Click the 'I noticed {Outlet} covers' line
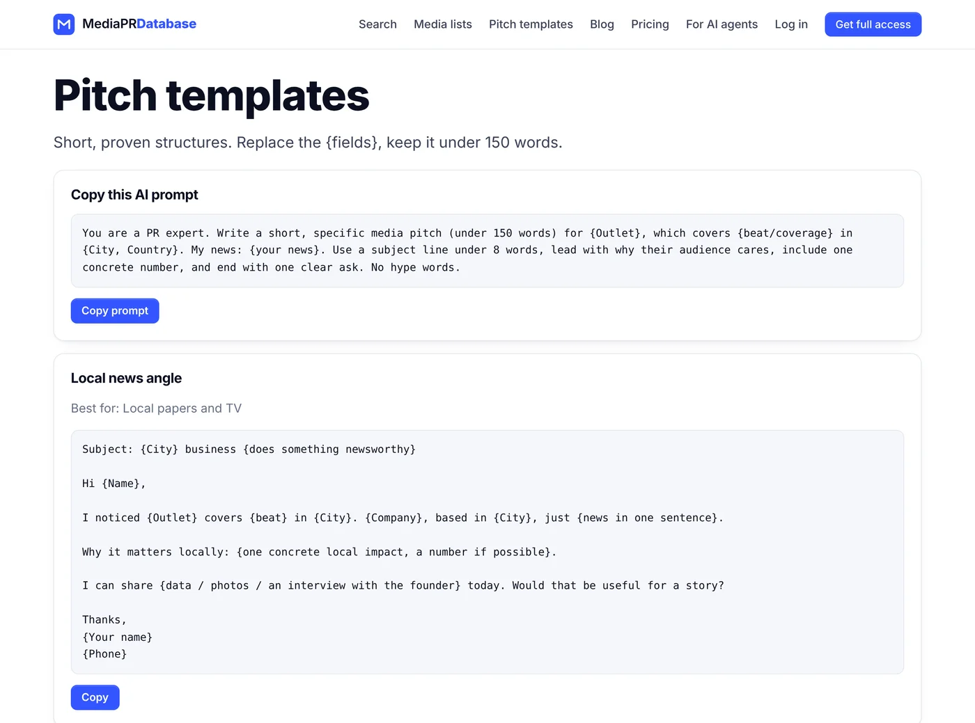This screenshot has height=723, width=975. click(x=403, y=518)
